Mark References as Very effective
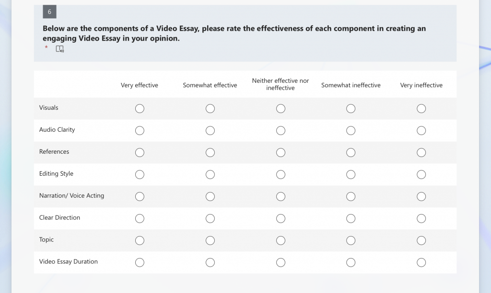The width and height of the screenshot is (491, 293). tap(140, 153)
